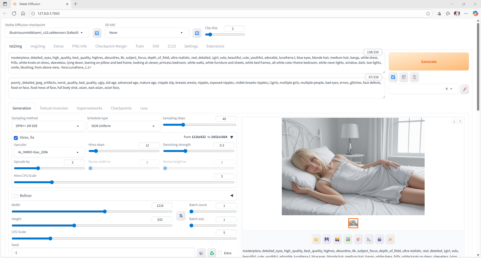Click in the positive prompt text area
The image size is (481, 258).
point(197,63)
